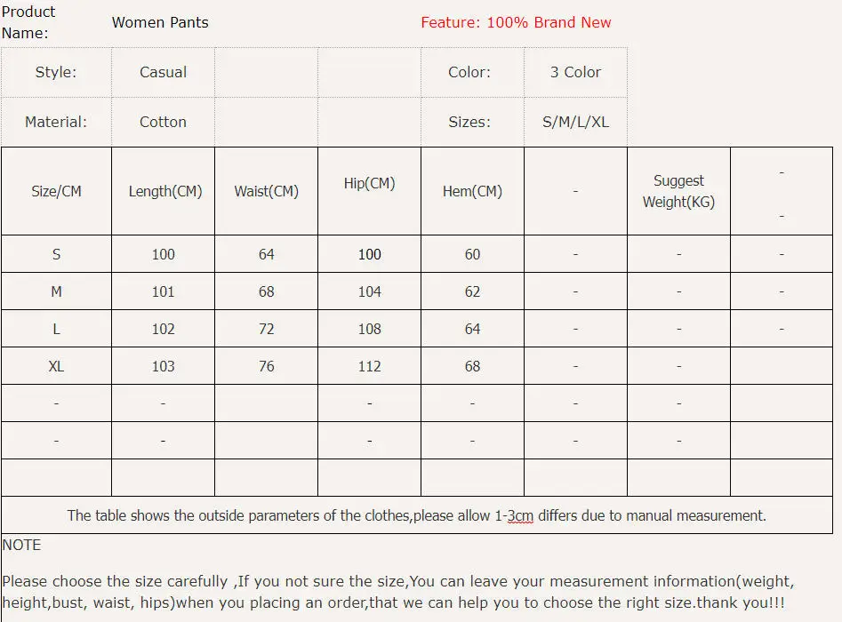The width and height of the screenshot is (842, 622).
Task: Click the underlined "3cm" word in the measurement note
Action: coord(519,516)
